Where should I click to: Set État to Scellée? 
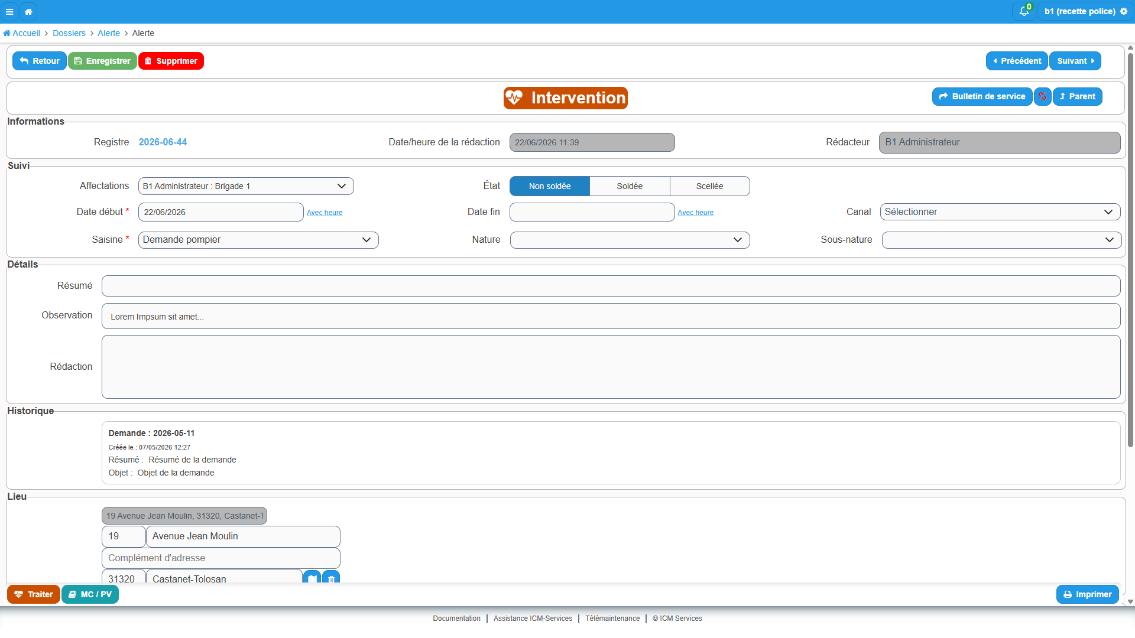709,186
